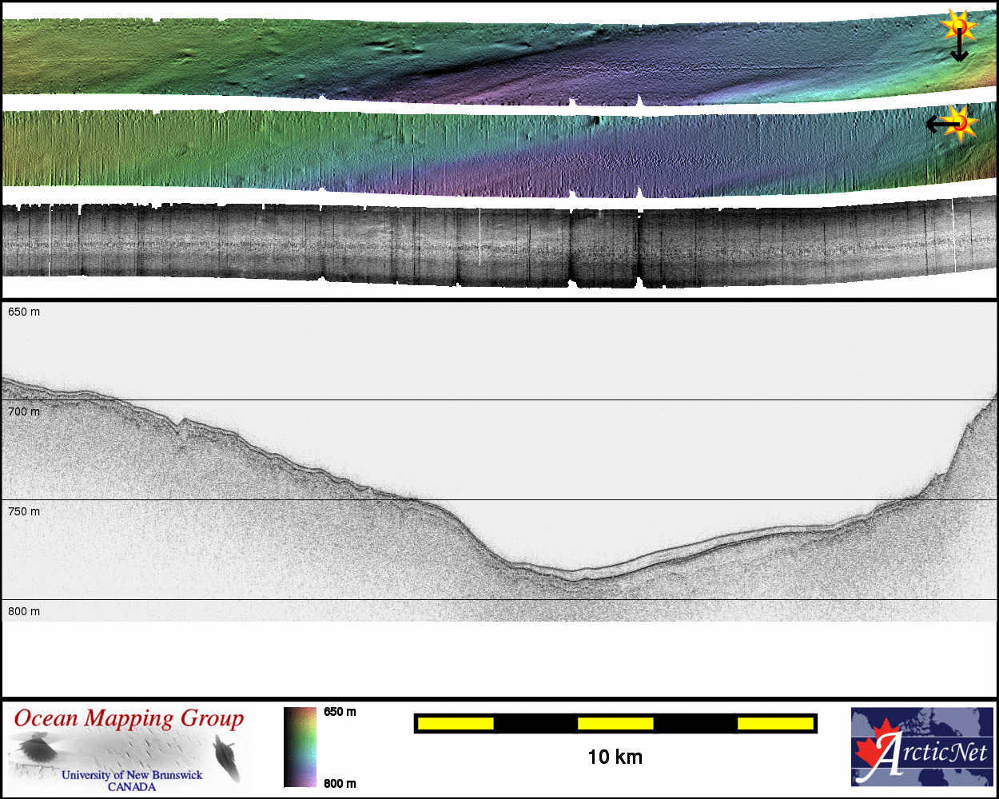Click the sun icon with the downward arrow
Image resolution: width=999 pixels, height=799 pixels.
click(957, 28)
